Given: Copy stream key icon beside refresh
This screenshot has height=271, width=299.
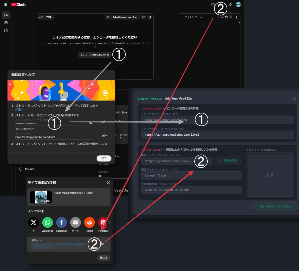Looking at the screenshot, I should pos(150,17).
